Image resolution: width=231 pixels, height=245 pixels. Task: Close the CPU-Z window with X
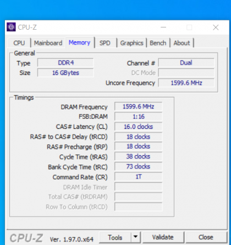(216, 28)
